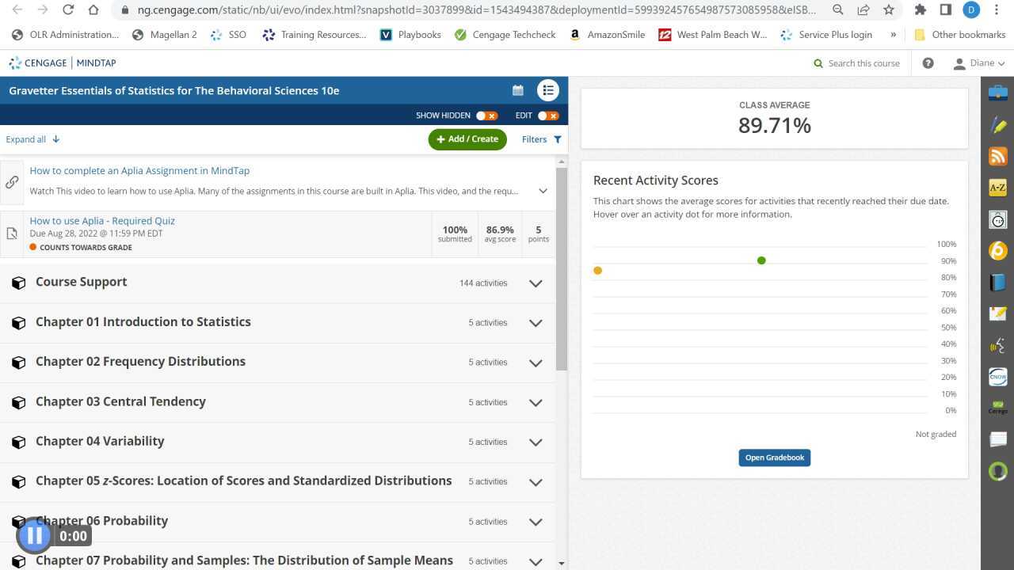The image size is (1014, 570).
Task: Open the briefcase app in the MindTap dock
Action: pos(997,92)
